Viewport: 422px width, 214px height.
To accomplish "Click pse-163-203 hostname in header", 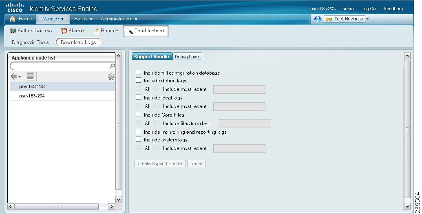I will pos(323,9).
